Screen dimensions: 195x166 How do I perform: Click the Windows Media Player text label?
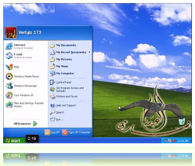[26, 76]
